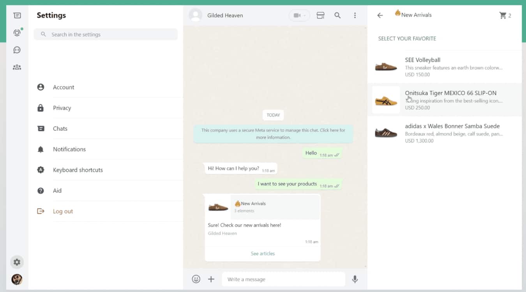Click the See articles link
Image resolution: width=526 pixels, height=292 pixels.
(x=263, y=253)
